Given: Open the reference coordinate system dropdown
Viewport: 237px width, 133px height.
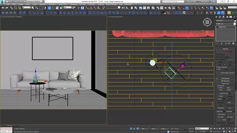Looking at the screenshot, I should pos(67,7).
